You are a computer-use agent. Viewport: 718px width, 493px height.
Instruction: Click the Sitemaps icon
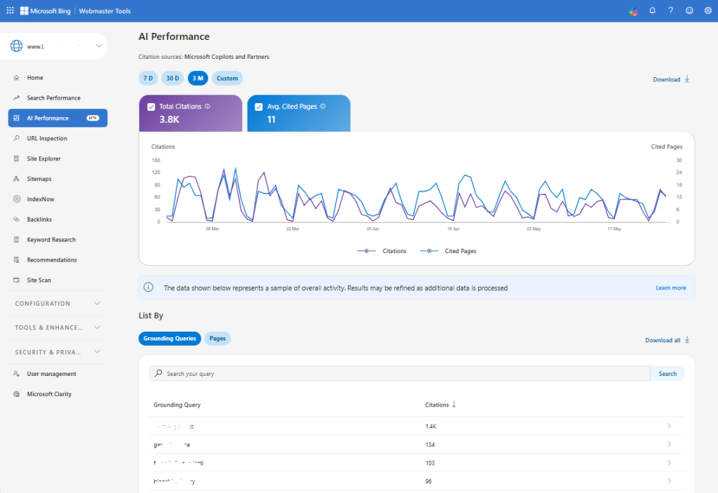(x=17, y=179)
